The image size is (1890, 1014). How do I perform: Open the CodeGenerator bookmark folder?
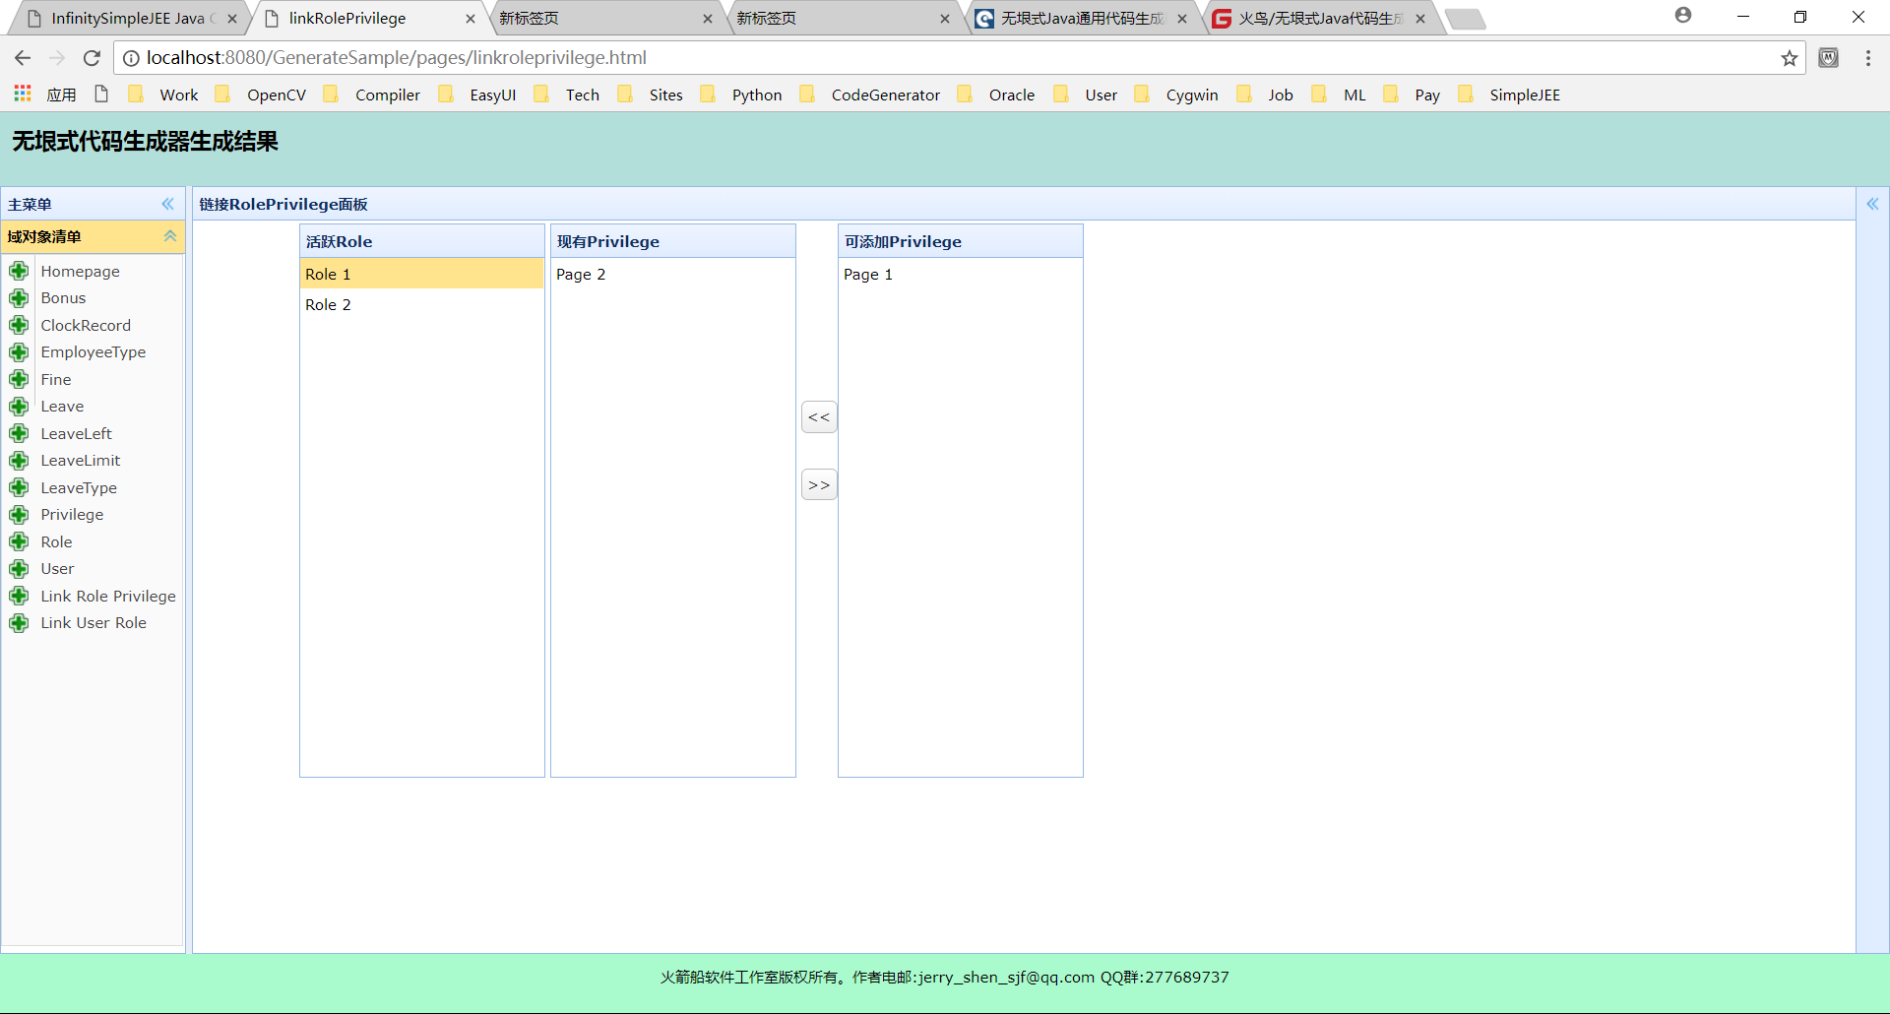870,95
